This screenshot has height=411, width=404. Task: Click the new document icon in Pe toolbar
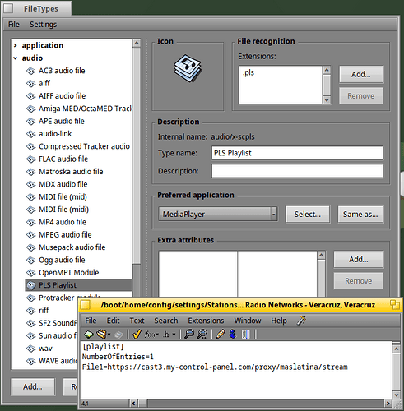point(89,335)
